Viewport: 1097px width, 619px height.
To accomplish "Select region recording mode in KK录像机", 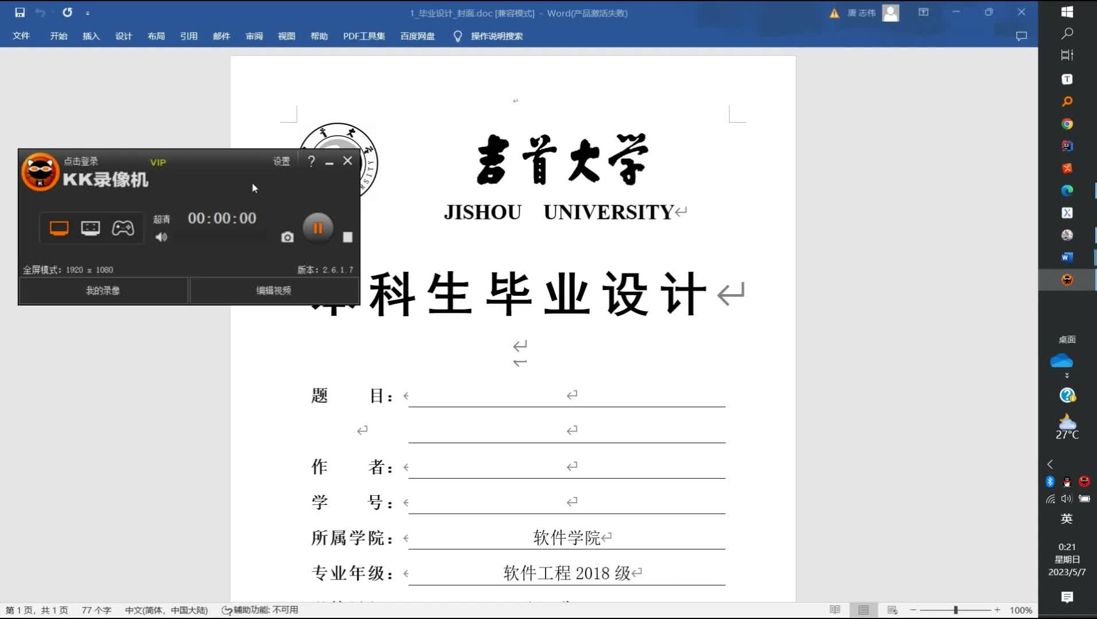I will coord(91,228).
